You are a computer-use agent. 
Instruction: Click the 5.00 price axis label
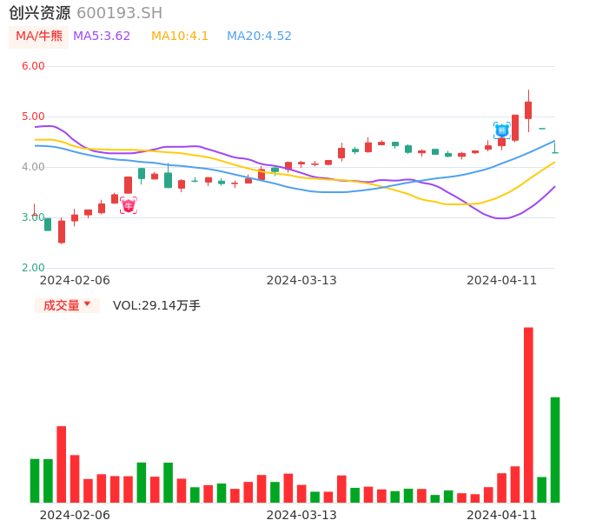click(x=33, y=117)
